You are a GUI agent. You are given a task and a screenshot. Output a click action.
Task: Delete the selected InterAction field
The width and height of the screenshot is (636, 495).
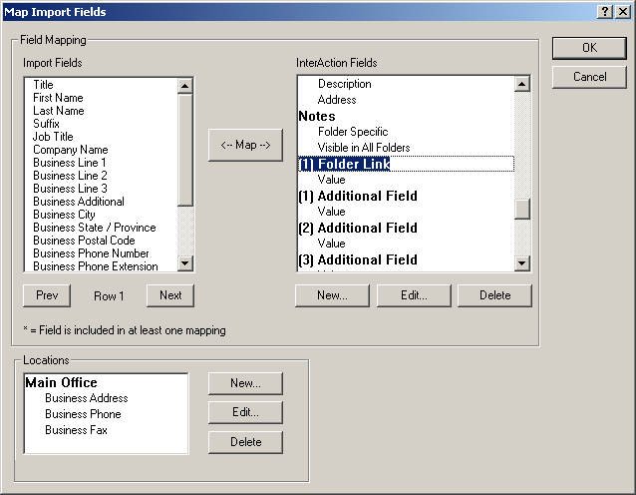pos(494,295)
